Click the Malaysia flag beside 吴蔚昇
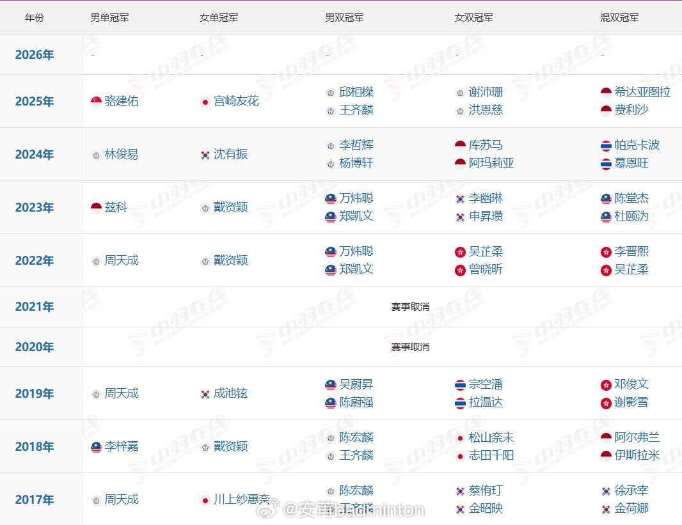The image size is (682, 525). click(x=331, y=385)
